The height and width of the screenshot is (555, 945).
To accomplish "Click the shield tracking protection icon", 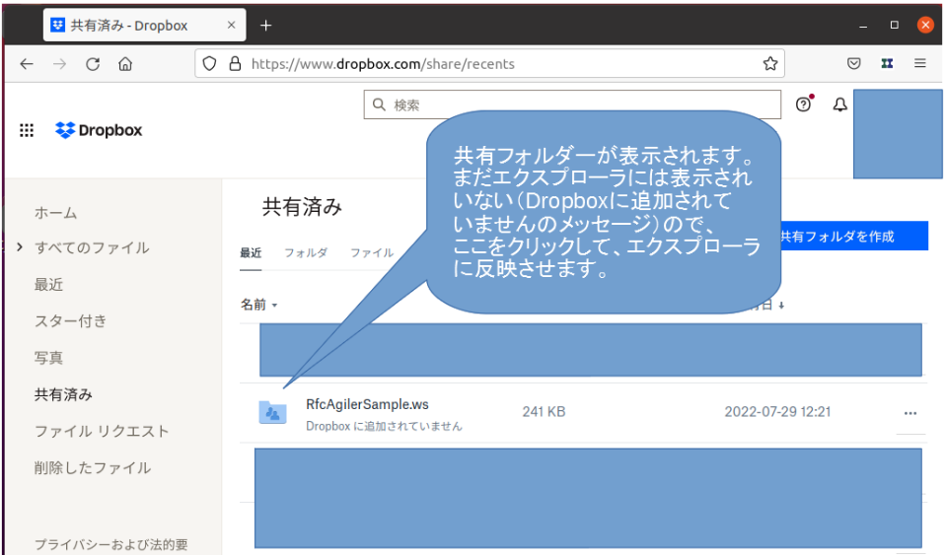I will click(209, 64).
